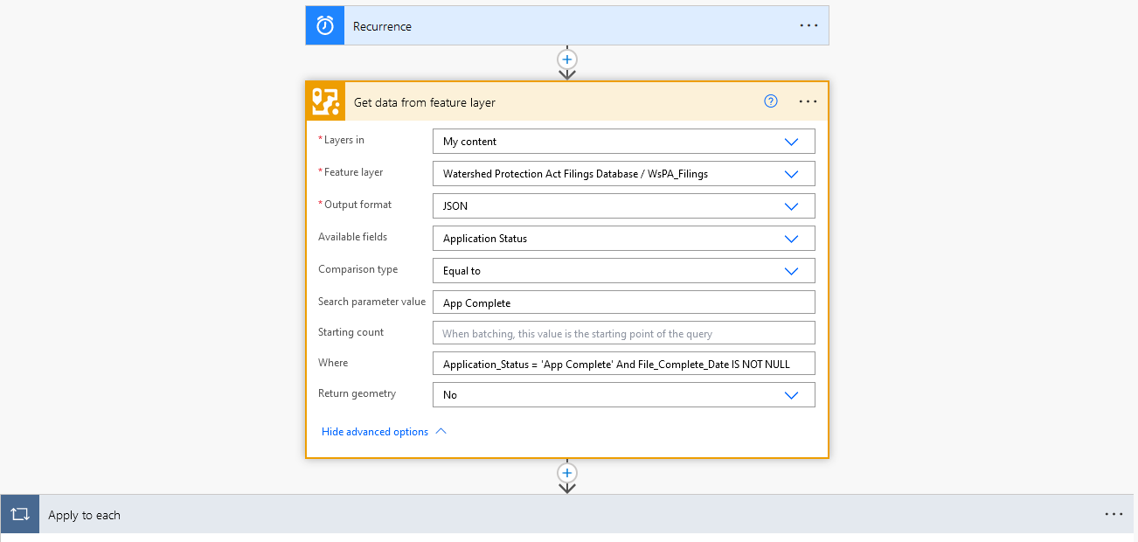Select the Recurrence step title bar
The height and width of the screenshot is (542, 1138).
568,26
